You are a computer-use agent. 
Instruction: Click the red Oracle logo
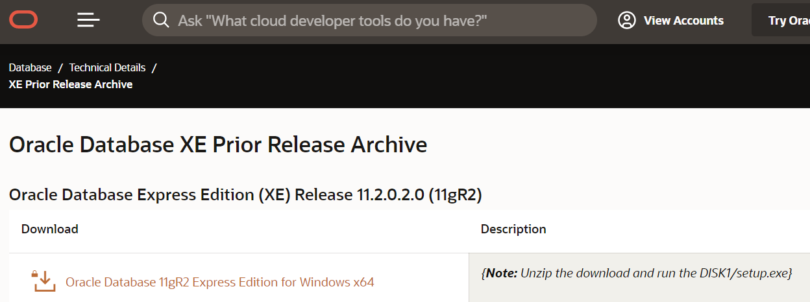point(23,20)
